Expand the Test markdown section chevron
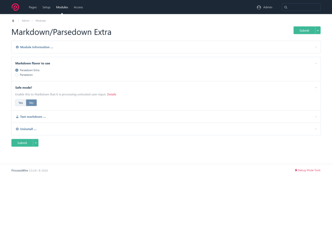This screenshot has height=233, width=332. coord(316,117)
